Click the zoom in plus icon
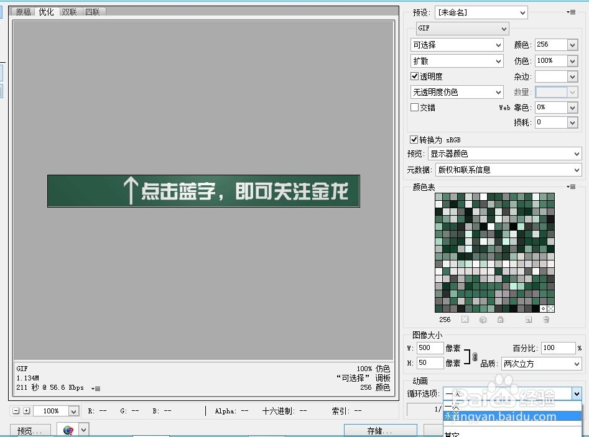Image resolution: width=589 pixels, height=437 pixels. coord(26,411)
